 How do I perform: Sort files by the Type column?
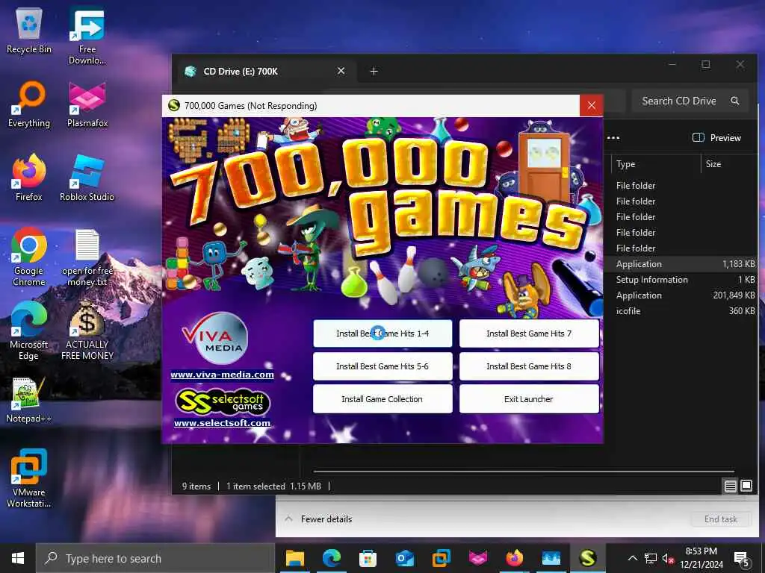(654, 164)
